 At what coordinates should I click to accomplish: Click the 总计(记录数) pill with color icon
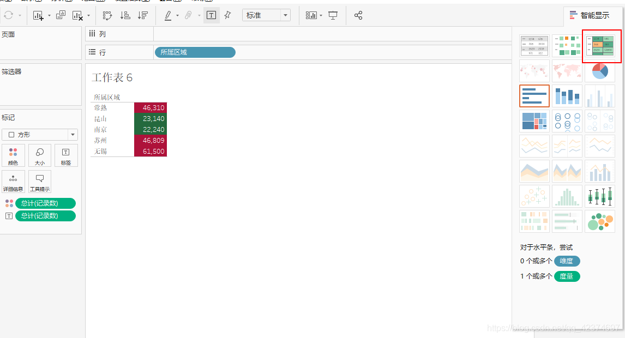click(45, 203)
